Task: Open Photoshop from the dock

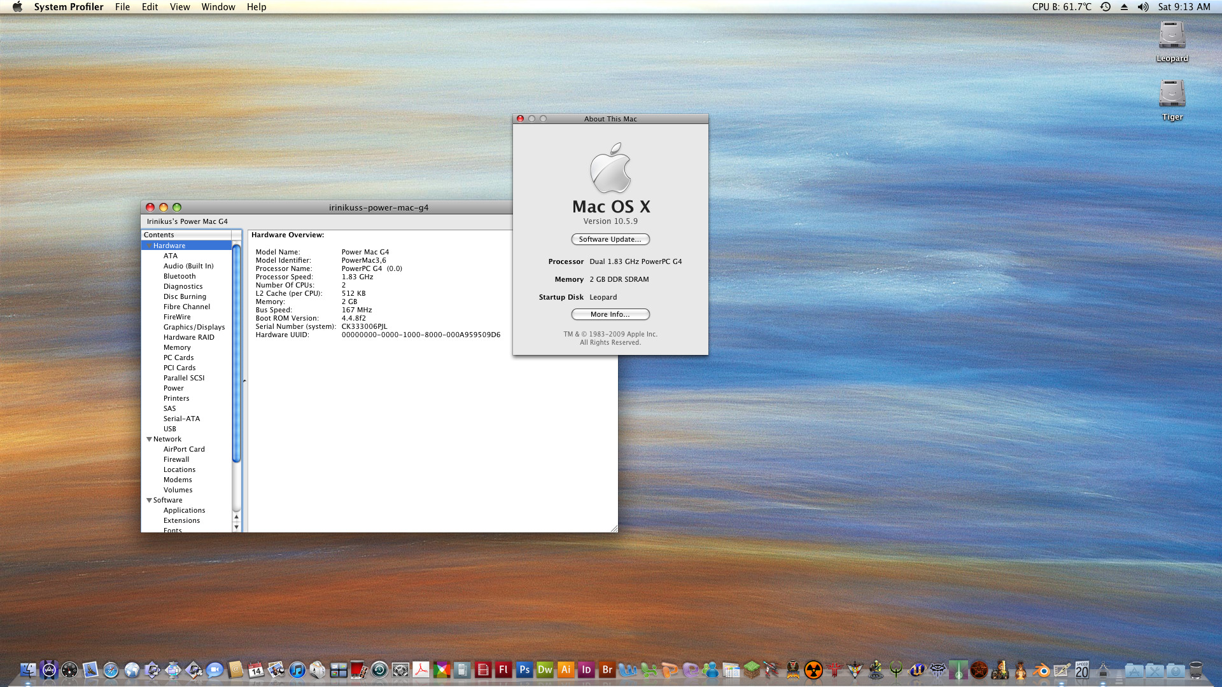Action: pos(524,670)
